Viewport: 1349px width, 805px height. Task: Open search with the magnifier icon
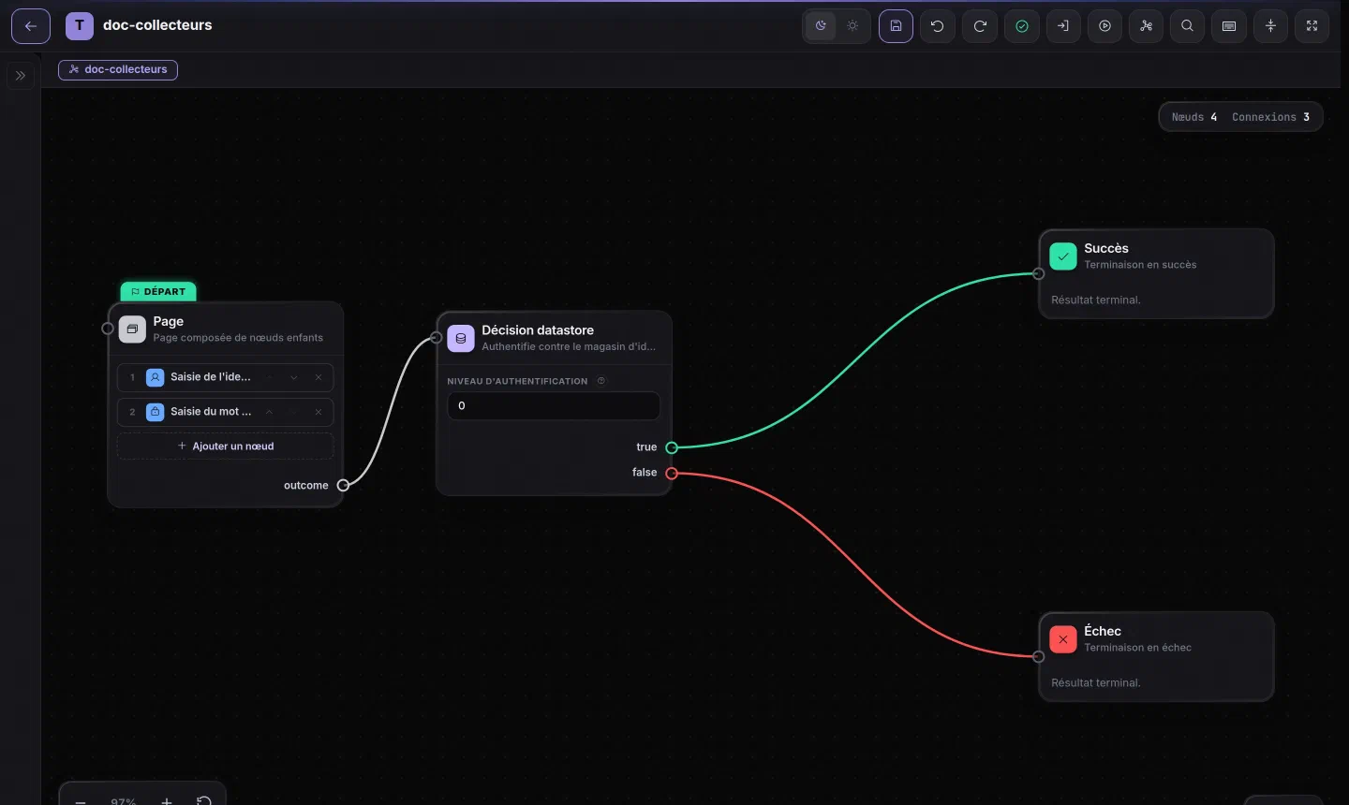1188,26
